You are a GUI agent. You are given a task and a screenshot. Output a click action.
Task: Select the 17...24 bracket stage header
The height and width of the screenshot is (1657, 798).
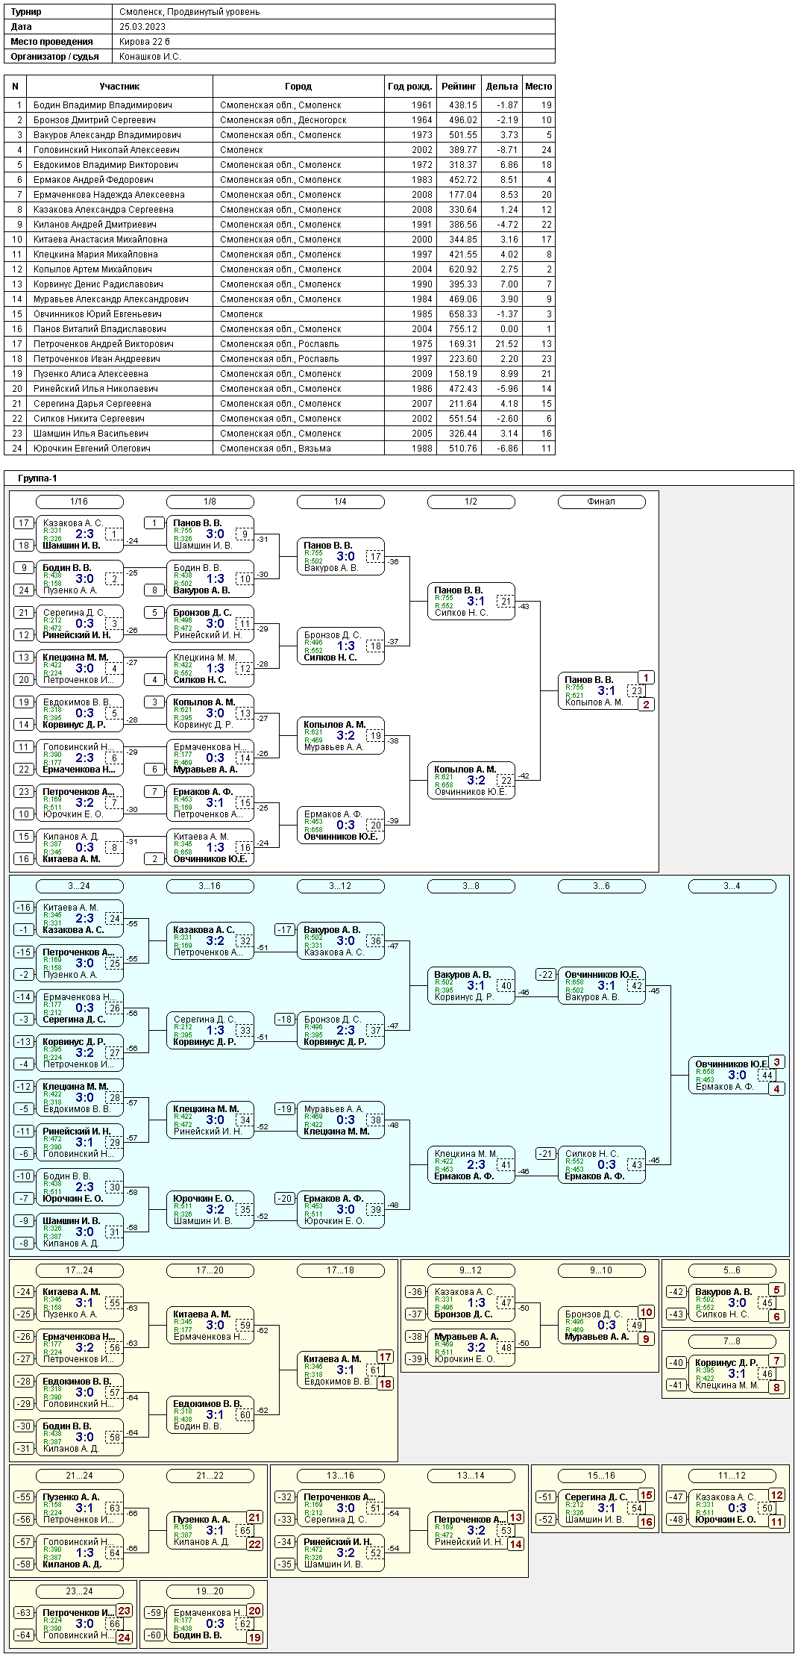coord(79,1270)
